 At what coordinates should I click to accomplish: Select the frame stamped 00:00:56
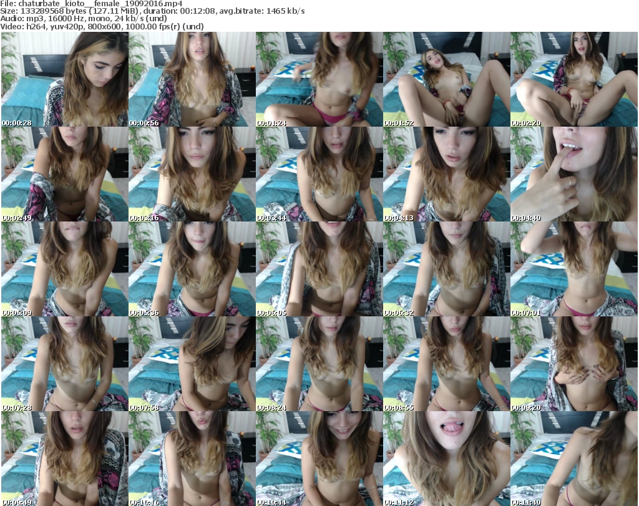pyautogui.click(x=192, y=79)
